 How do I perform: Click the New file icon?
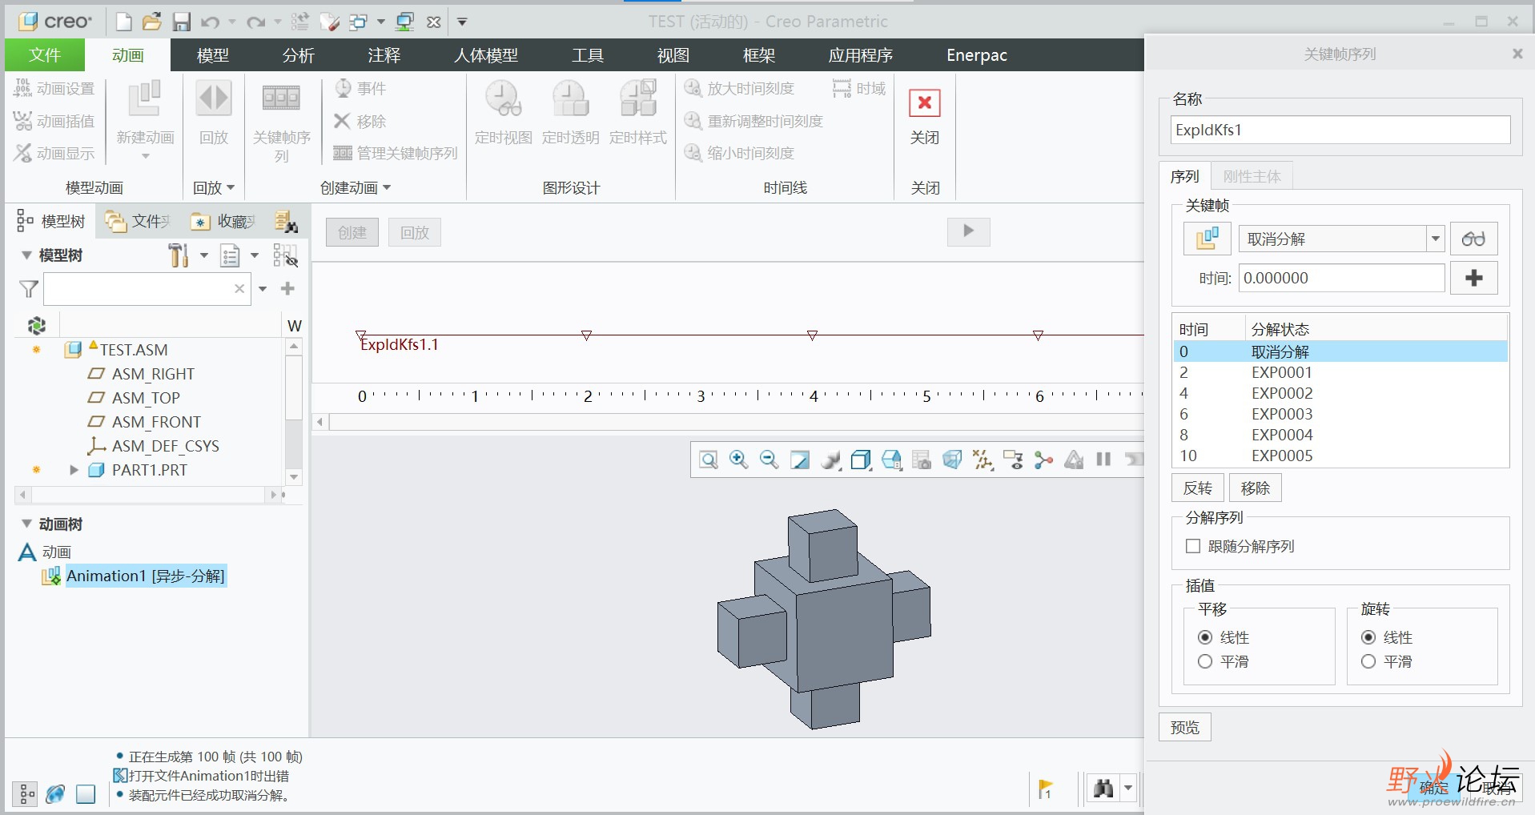tap(123, 22)
